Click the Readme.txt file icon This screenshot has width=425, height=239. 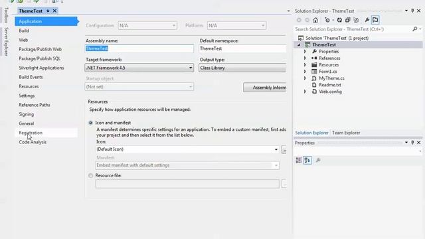click(314, 85)
